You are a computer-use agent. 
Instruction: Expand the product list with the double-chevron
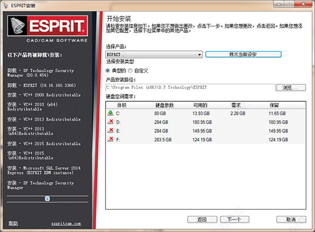point(48,199)
